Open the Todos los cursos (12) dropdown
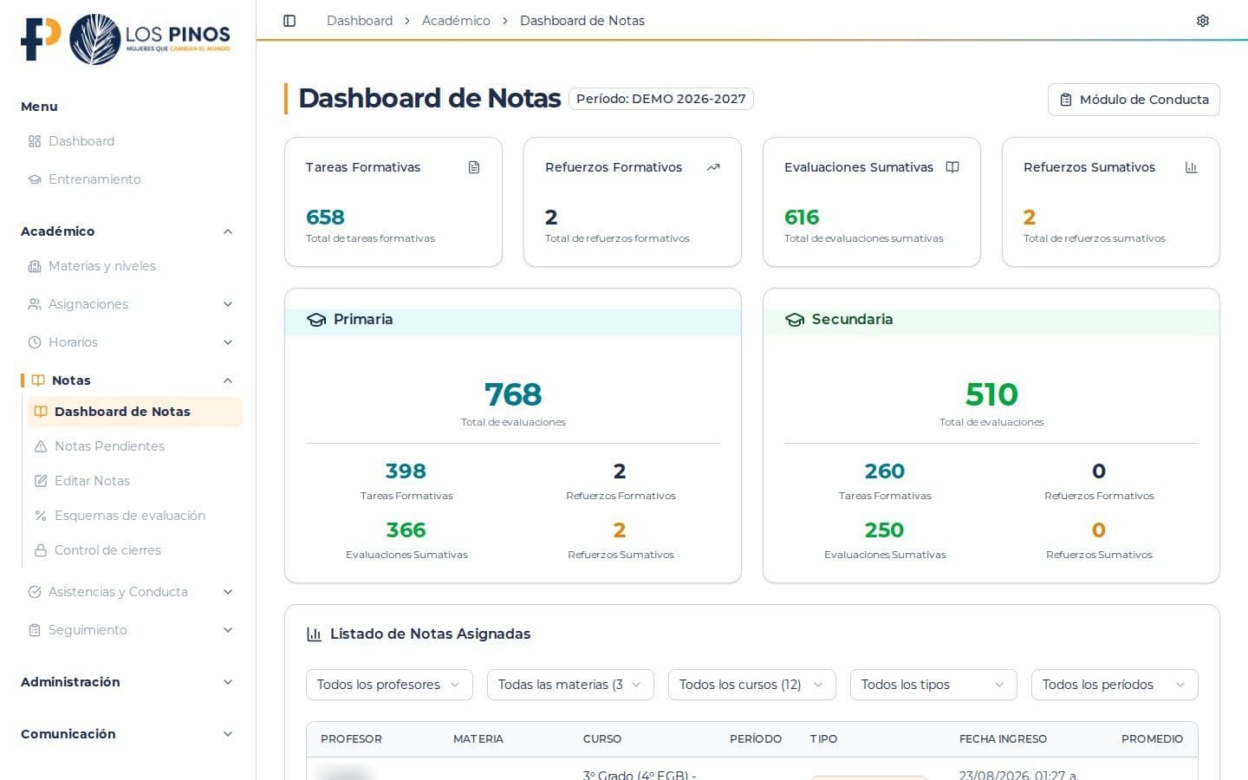The height and width of the screenshot is (780, 1248). 751,685
